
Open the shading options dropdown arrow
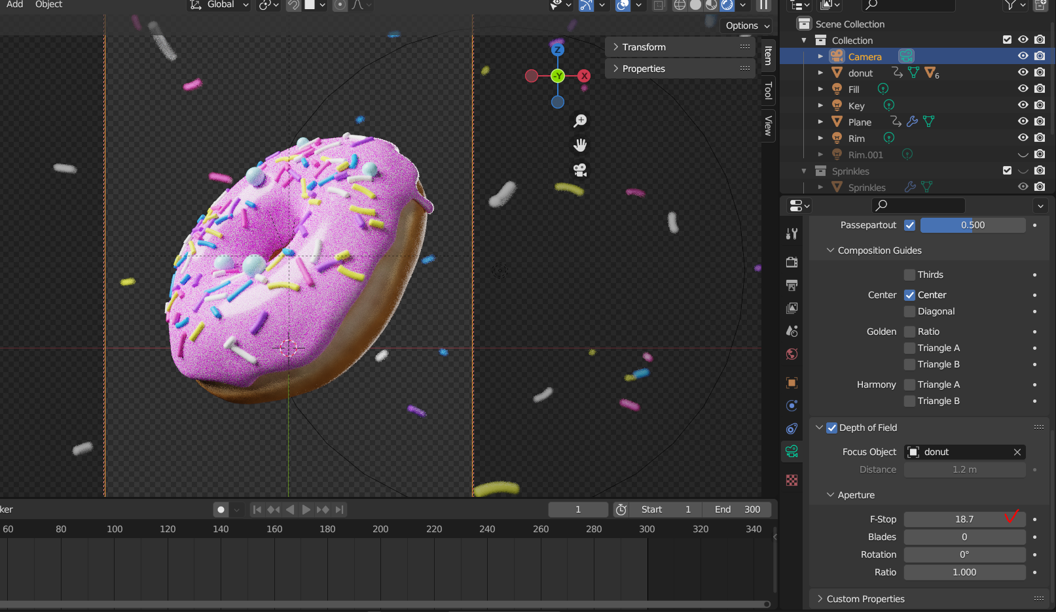tap(743, 5)
